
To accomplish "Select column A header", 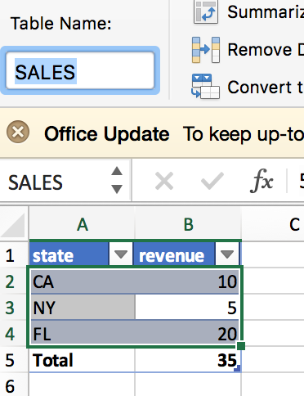I will (x=82, y=224).
